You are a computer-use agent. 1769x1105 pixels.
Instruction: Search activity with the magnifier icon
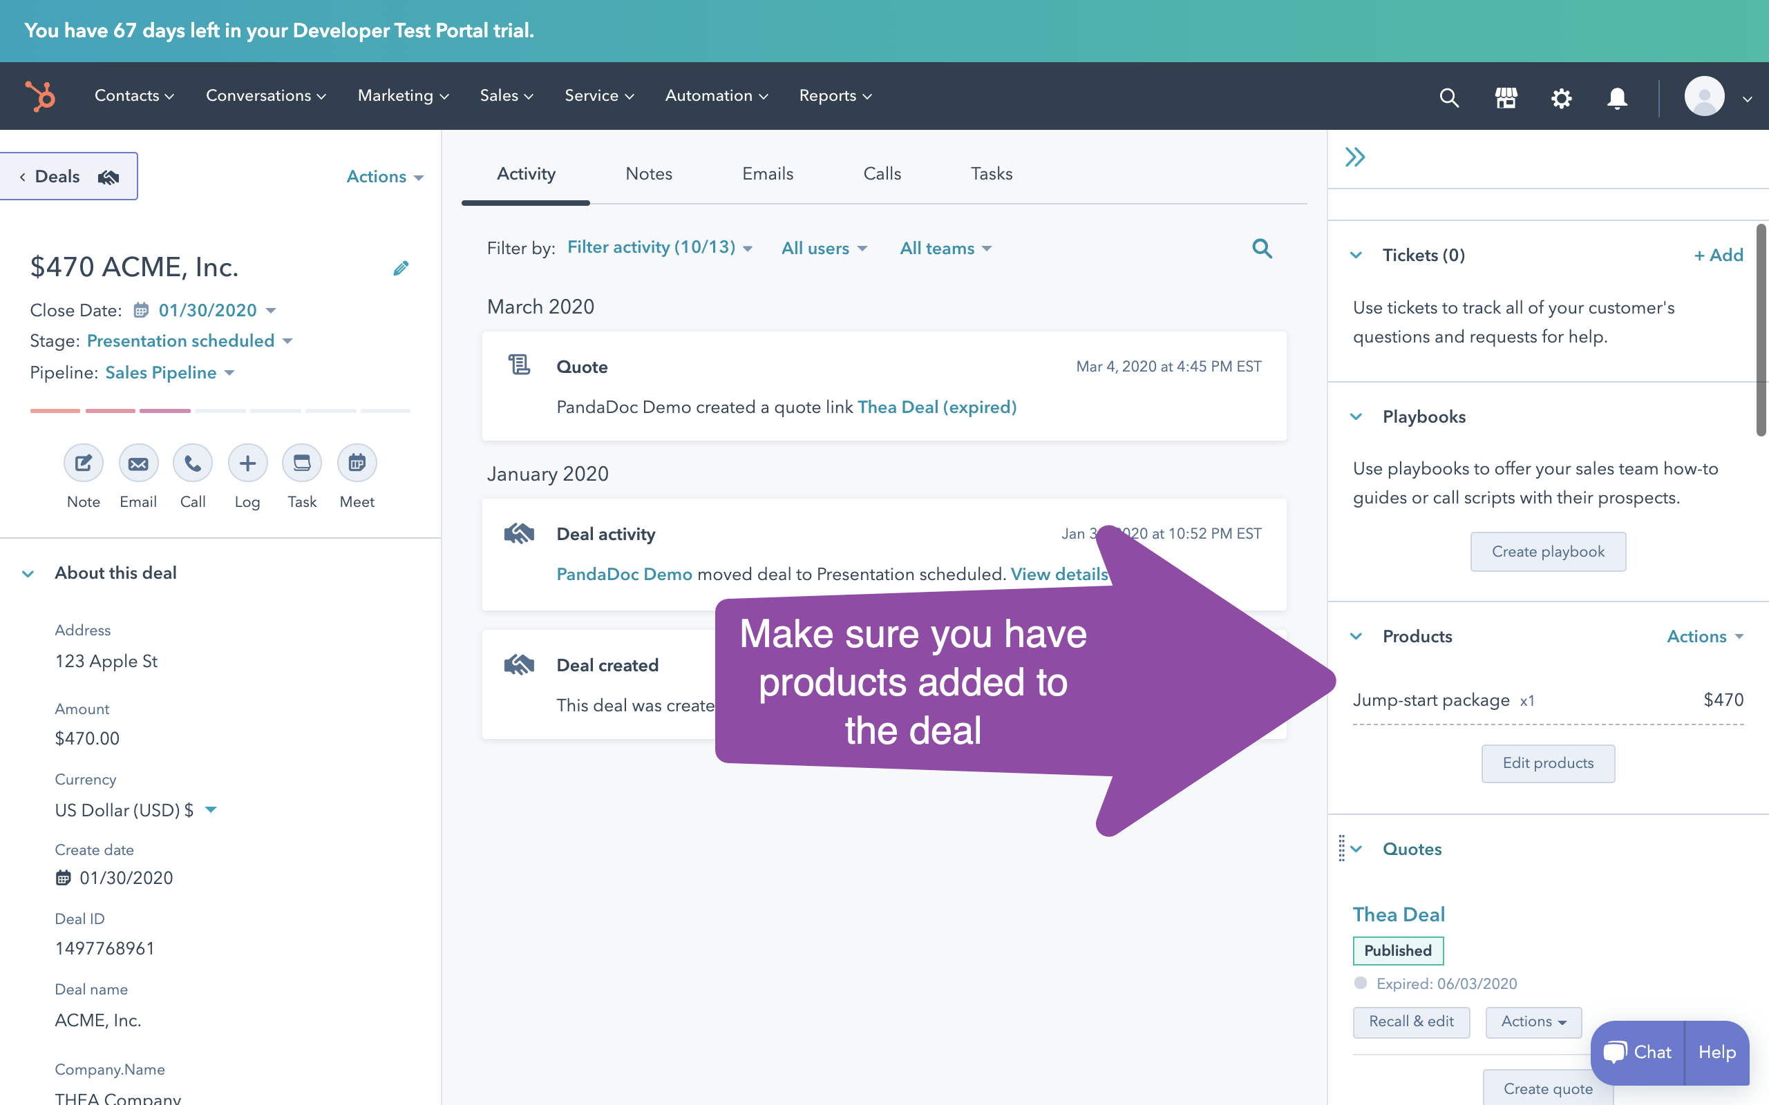(1262, 249)
